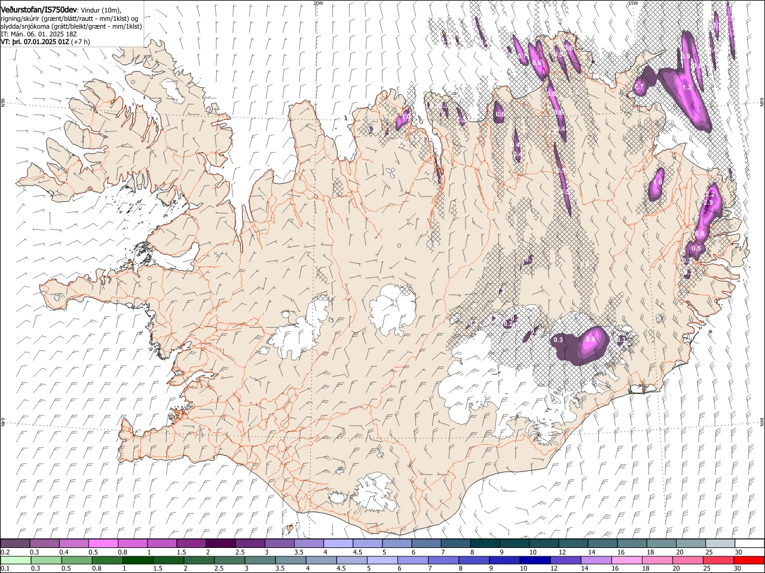The height and width of the screenshot is (573, 765).
Task: Click the light lavender swatch right of 4 in the upper legend
Action: 338,543
